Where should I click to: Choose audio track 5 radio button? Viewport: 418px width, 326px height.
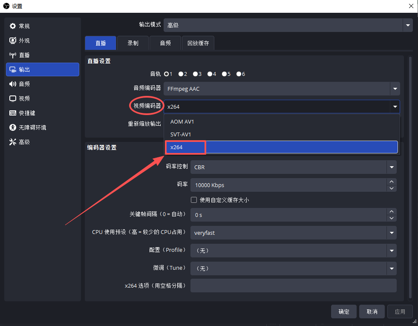225,74
